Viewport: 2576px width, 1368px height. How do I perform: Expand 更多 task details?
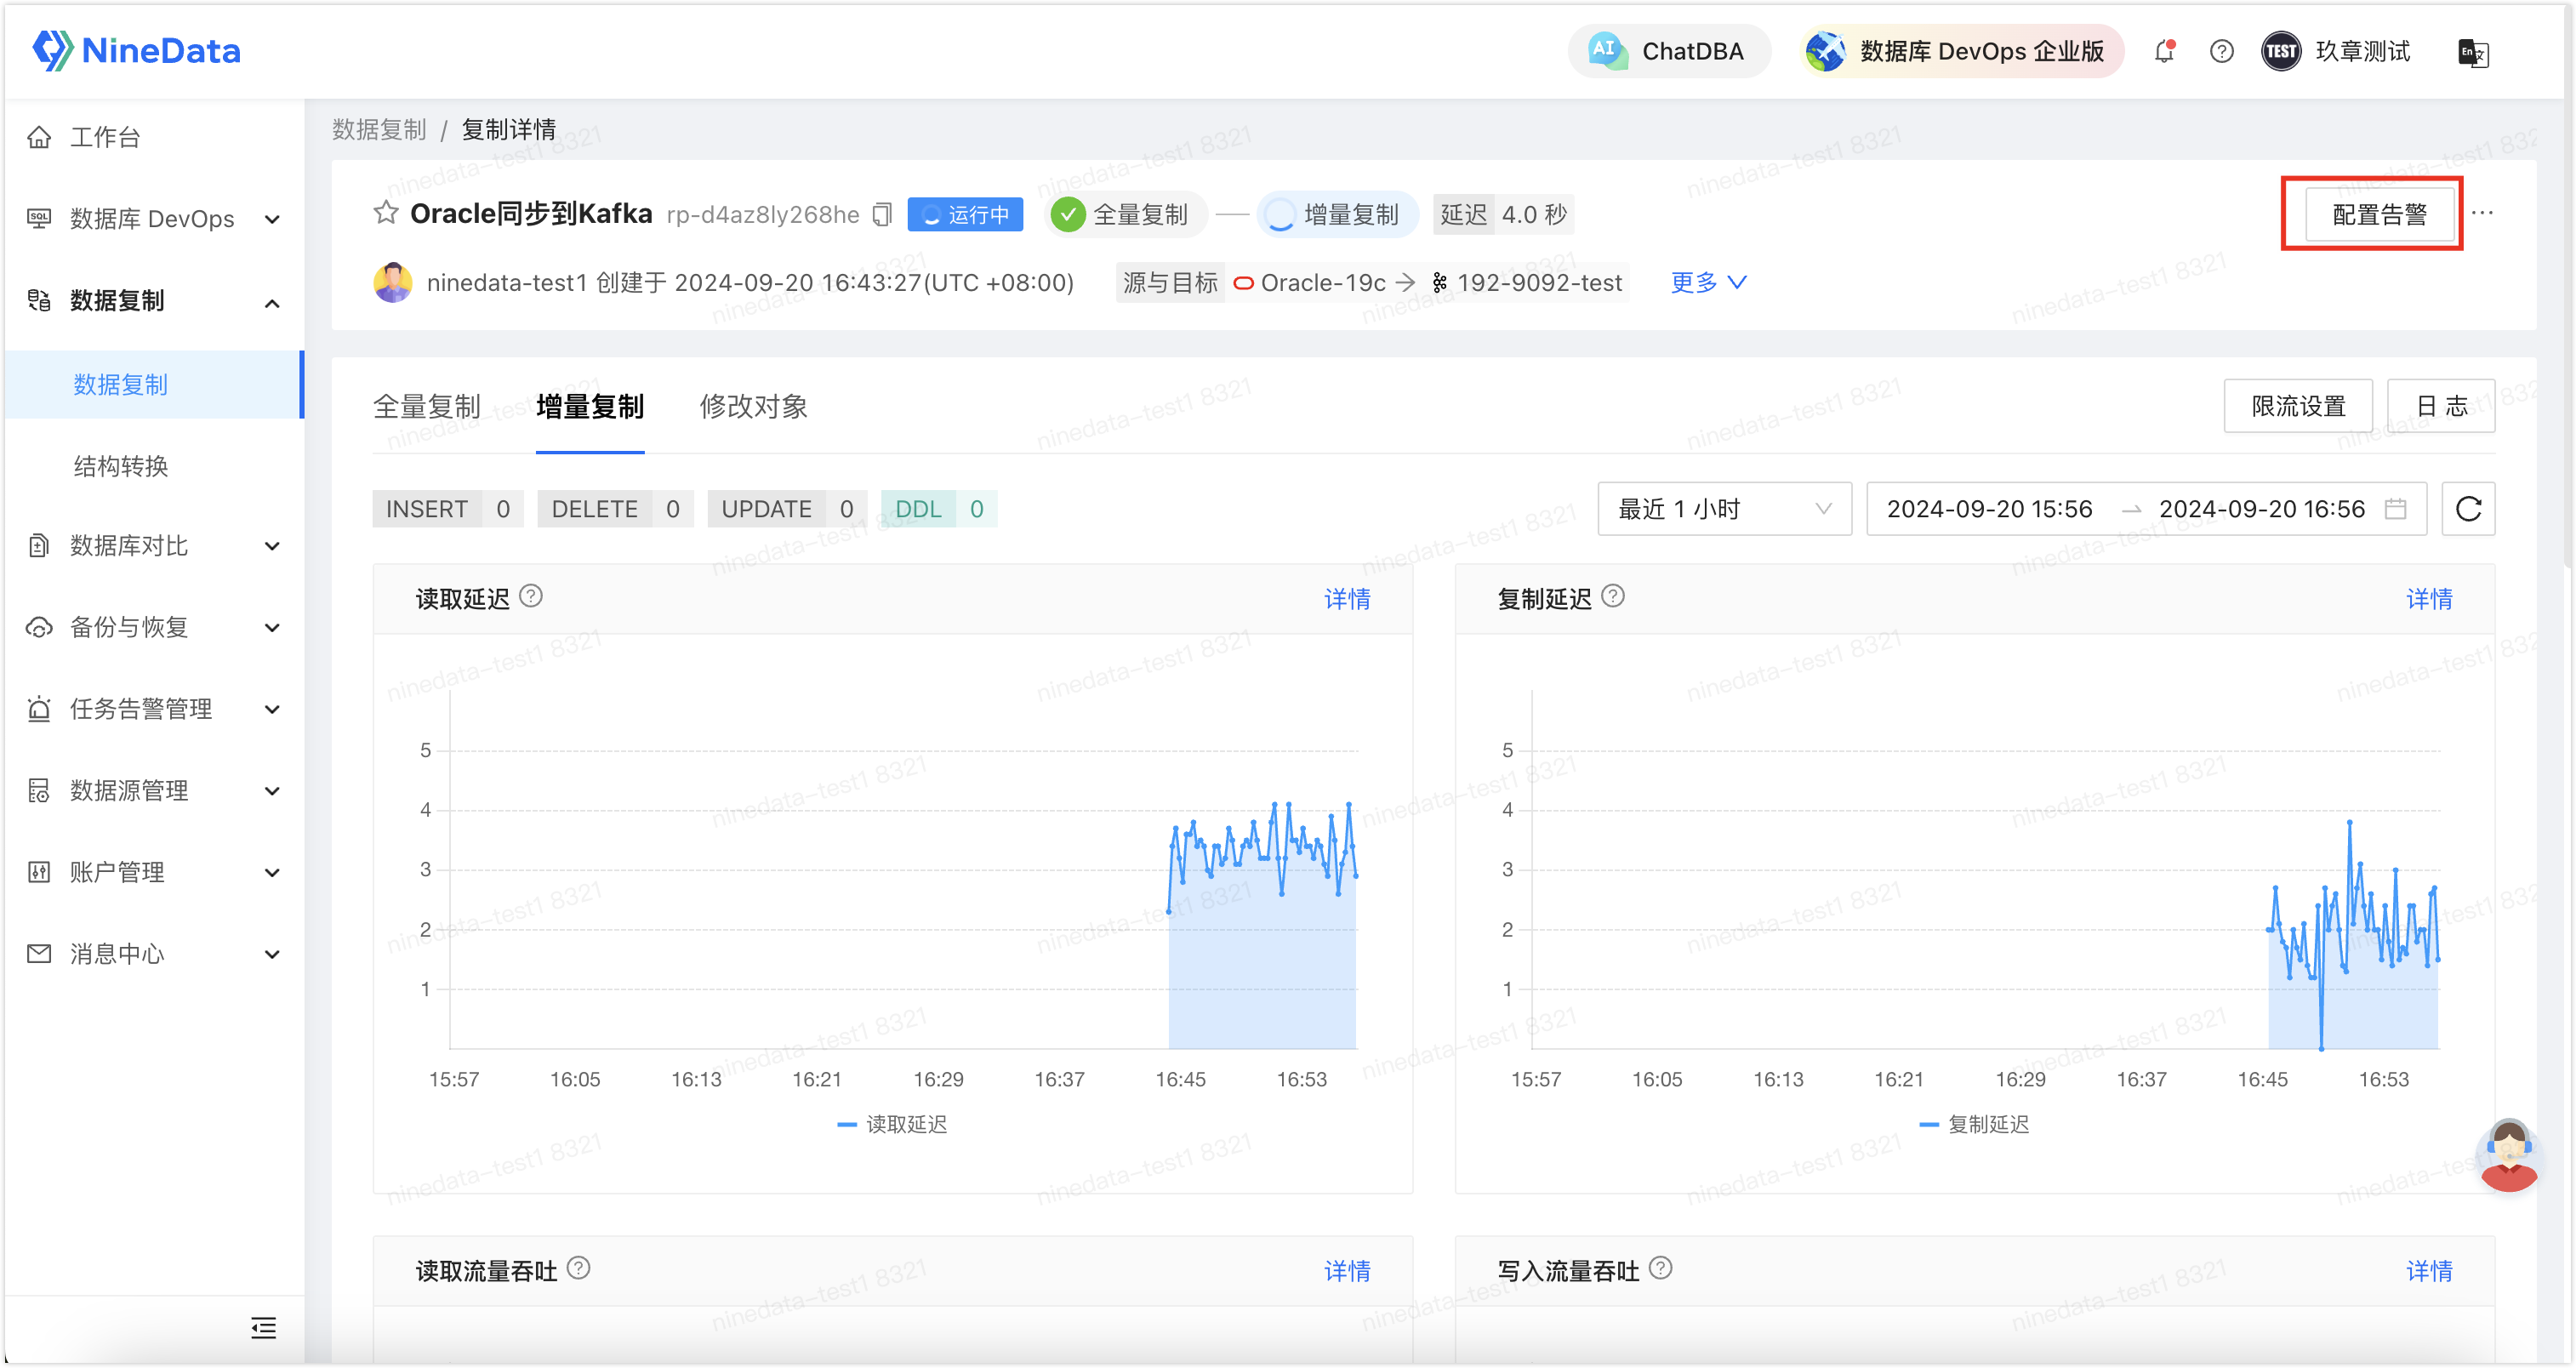click(x=1709, y=283)
